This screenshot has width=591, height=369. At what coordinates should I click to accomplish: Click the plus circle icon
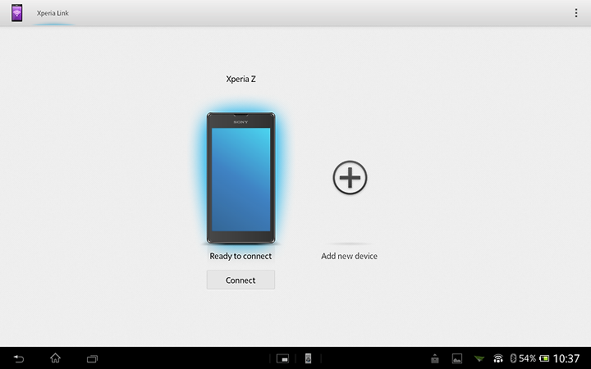(x=350, y=177)
